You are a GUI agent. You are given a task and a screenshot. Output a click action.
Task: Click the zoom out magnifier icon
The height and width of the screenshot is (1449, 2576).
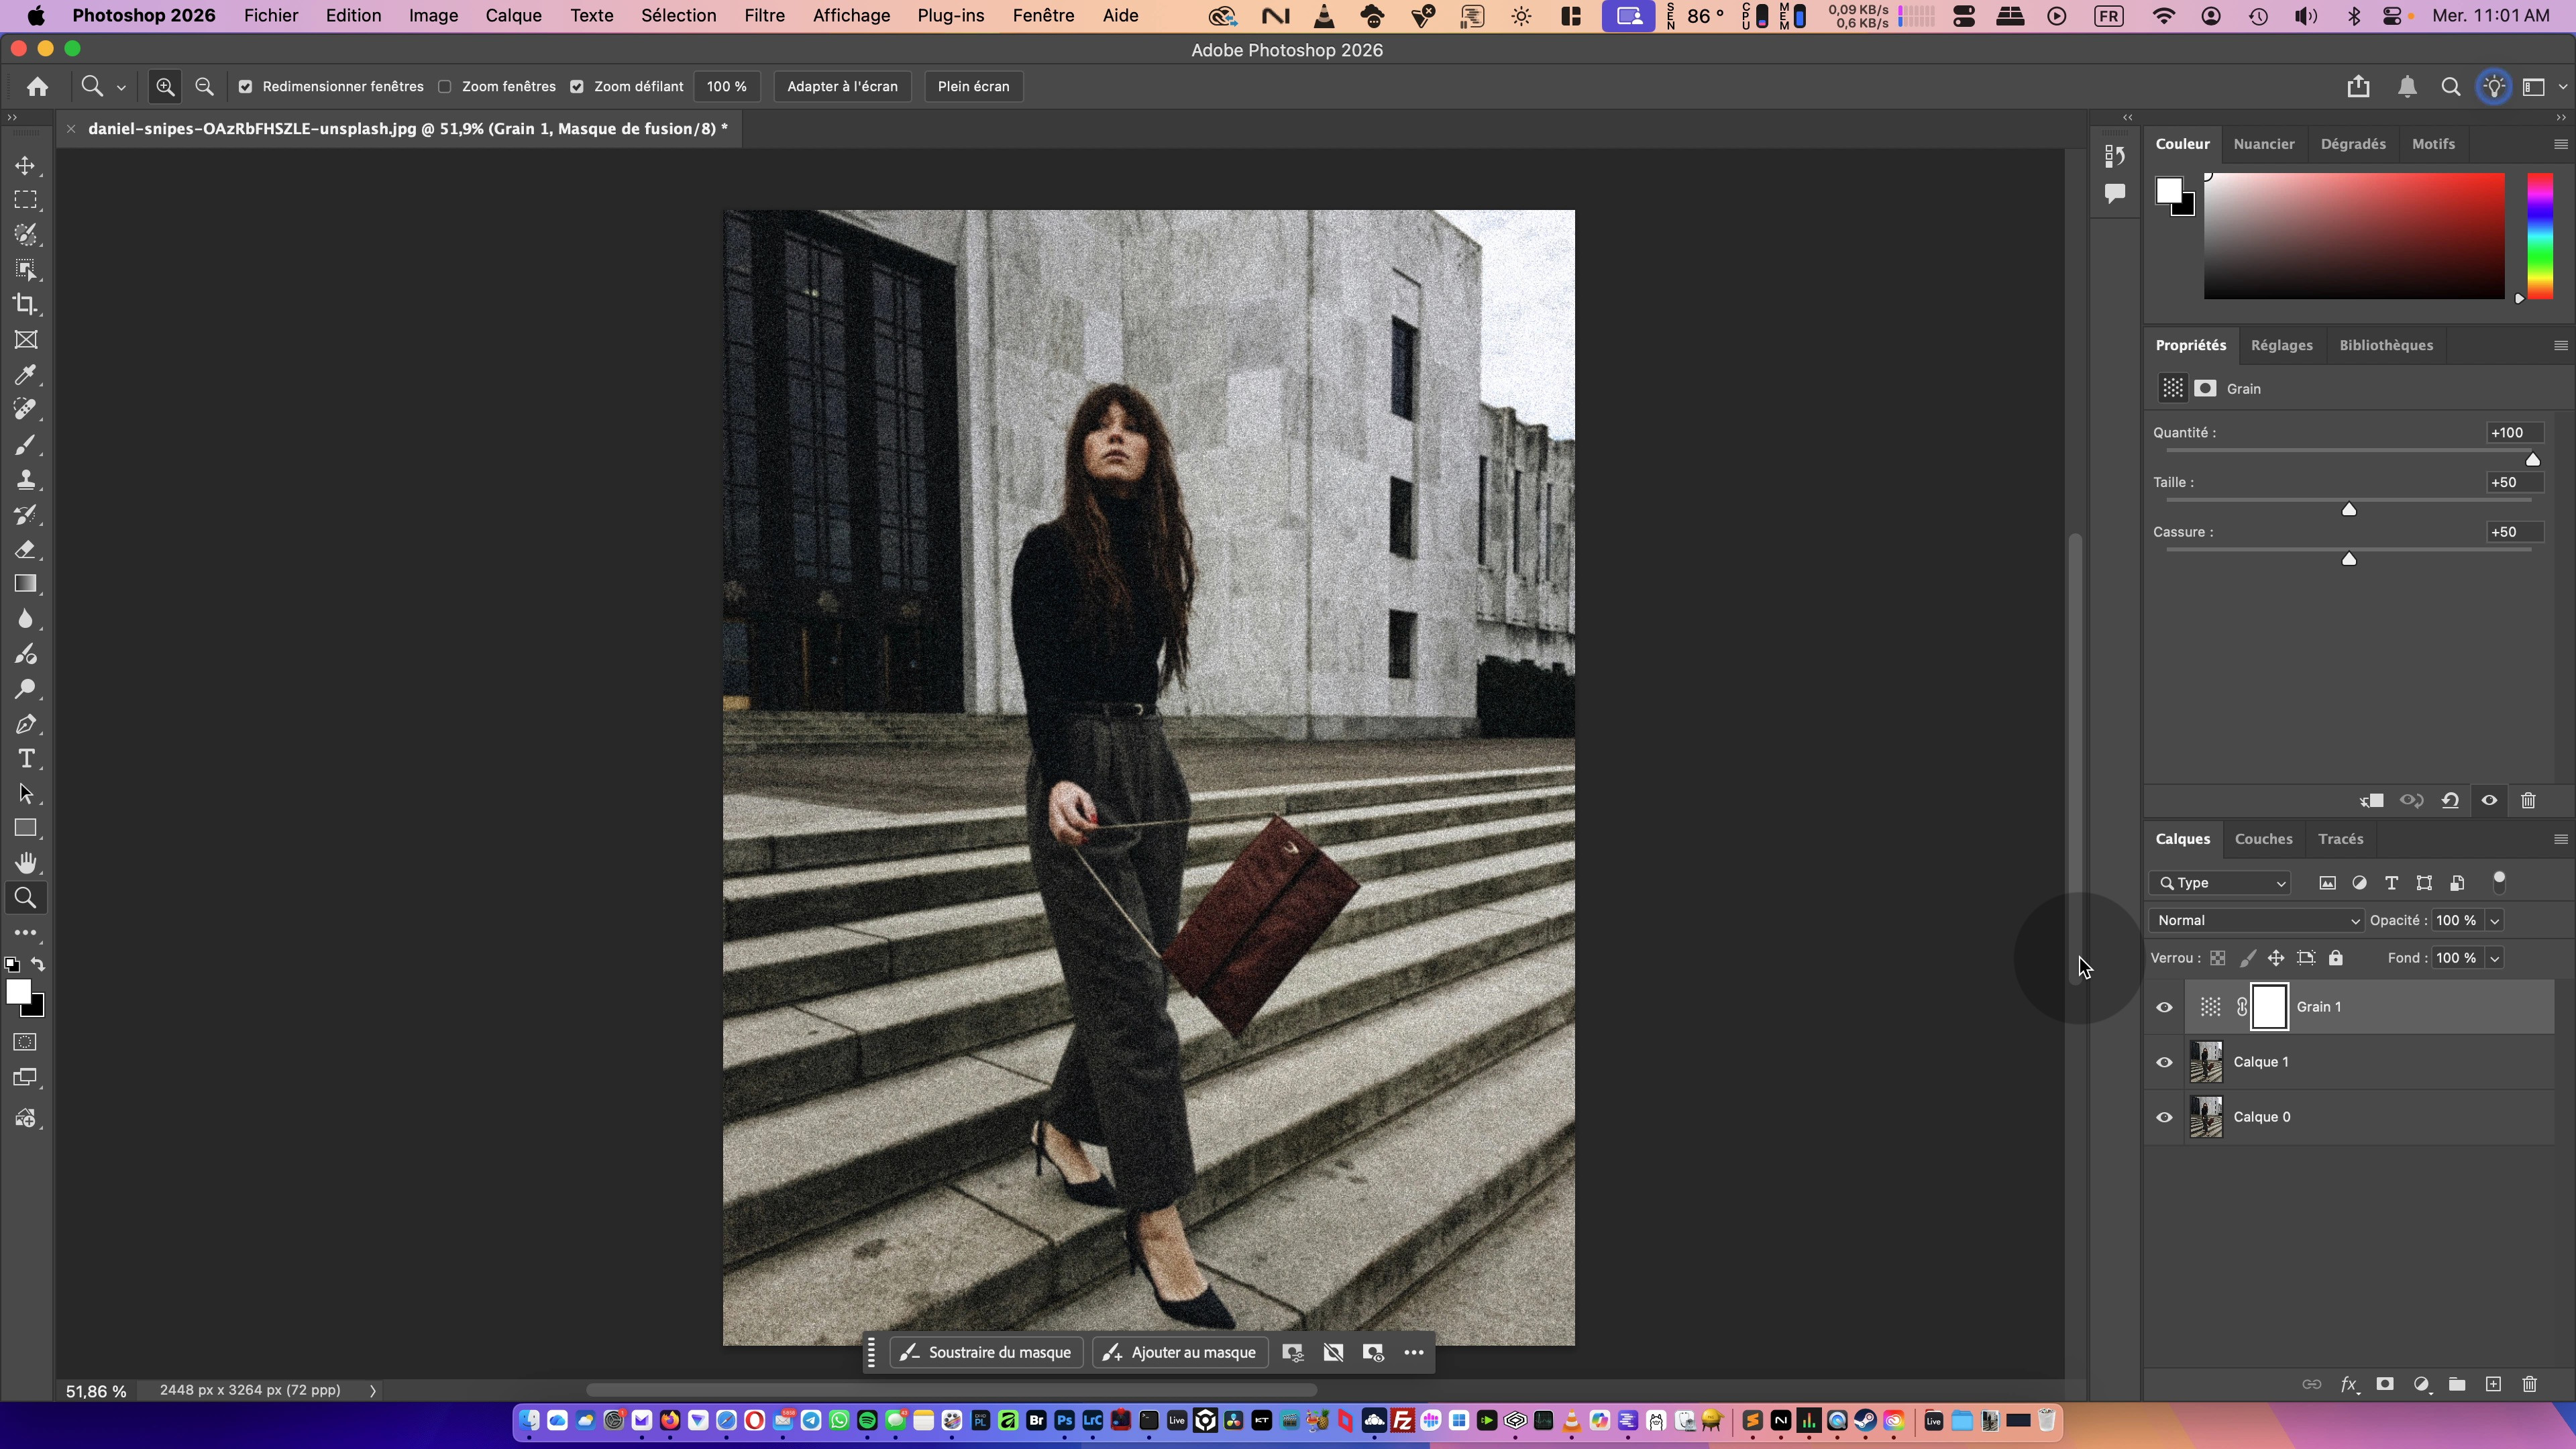pos(204,87)
